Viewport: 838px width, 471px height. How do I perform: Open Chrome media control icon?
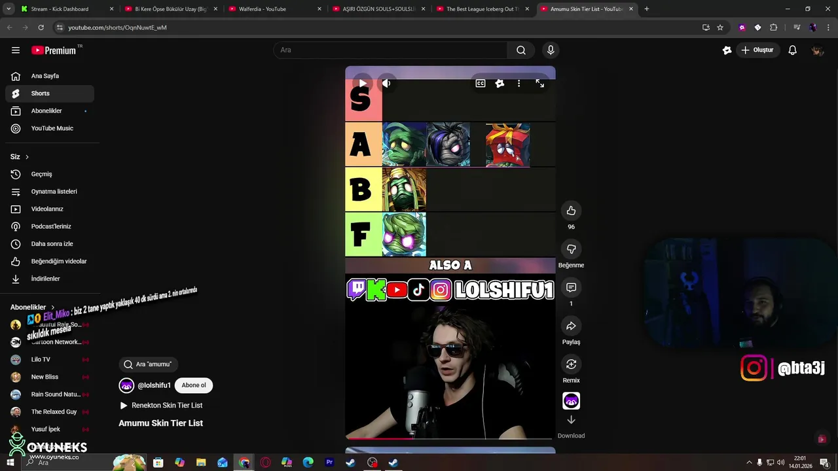tap(796, 27)
